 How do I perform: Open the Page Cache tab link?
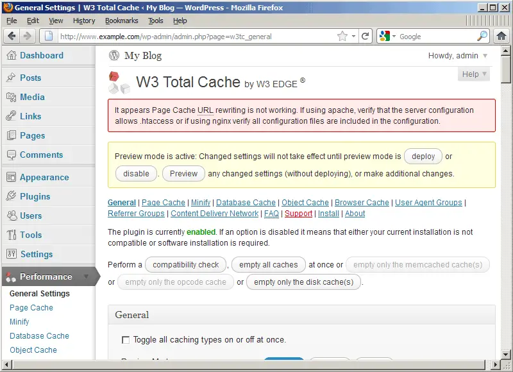164,203
